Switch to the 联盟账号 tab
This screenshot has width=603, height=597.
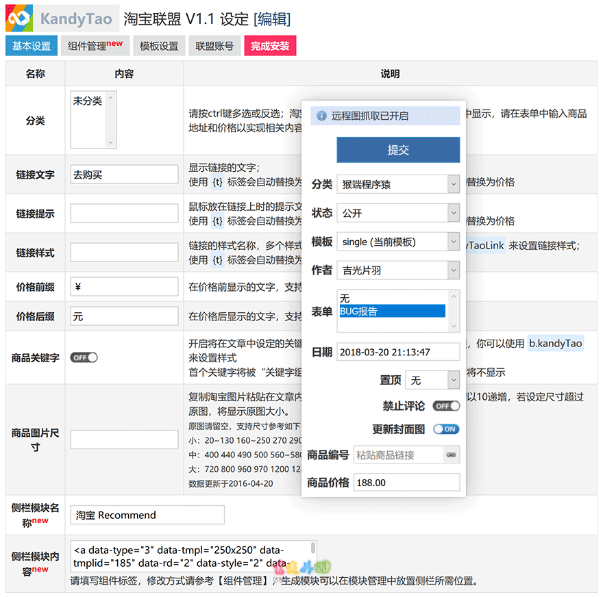[214, 46]
